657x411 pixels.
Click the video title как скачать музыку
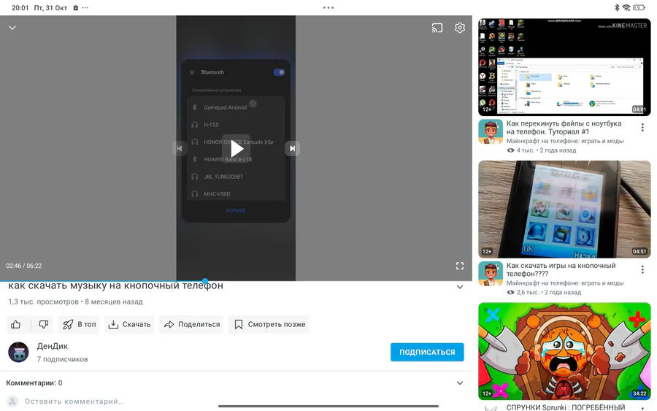click(115, 285)
